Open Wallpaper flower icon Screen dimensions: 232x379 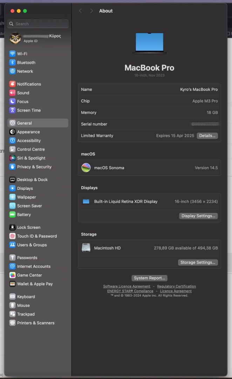12,197
